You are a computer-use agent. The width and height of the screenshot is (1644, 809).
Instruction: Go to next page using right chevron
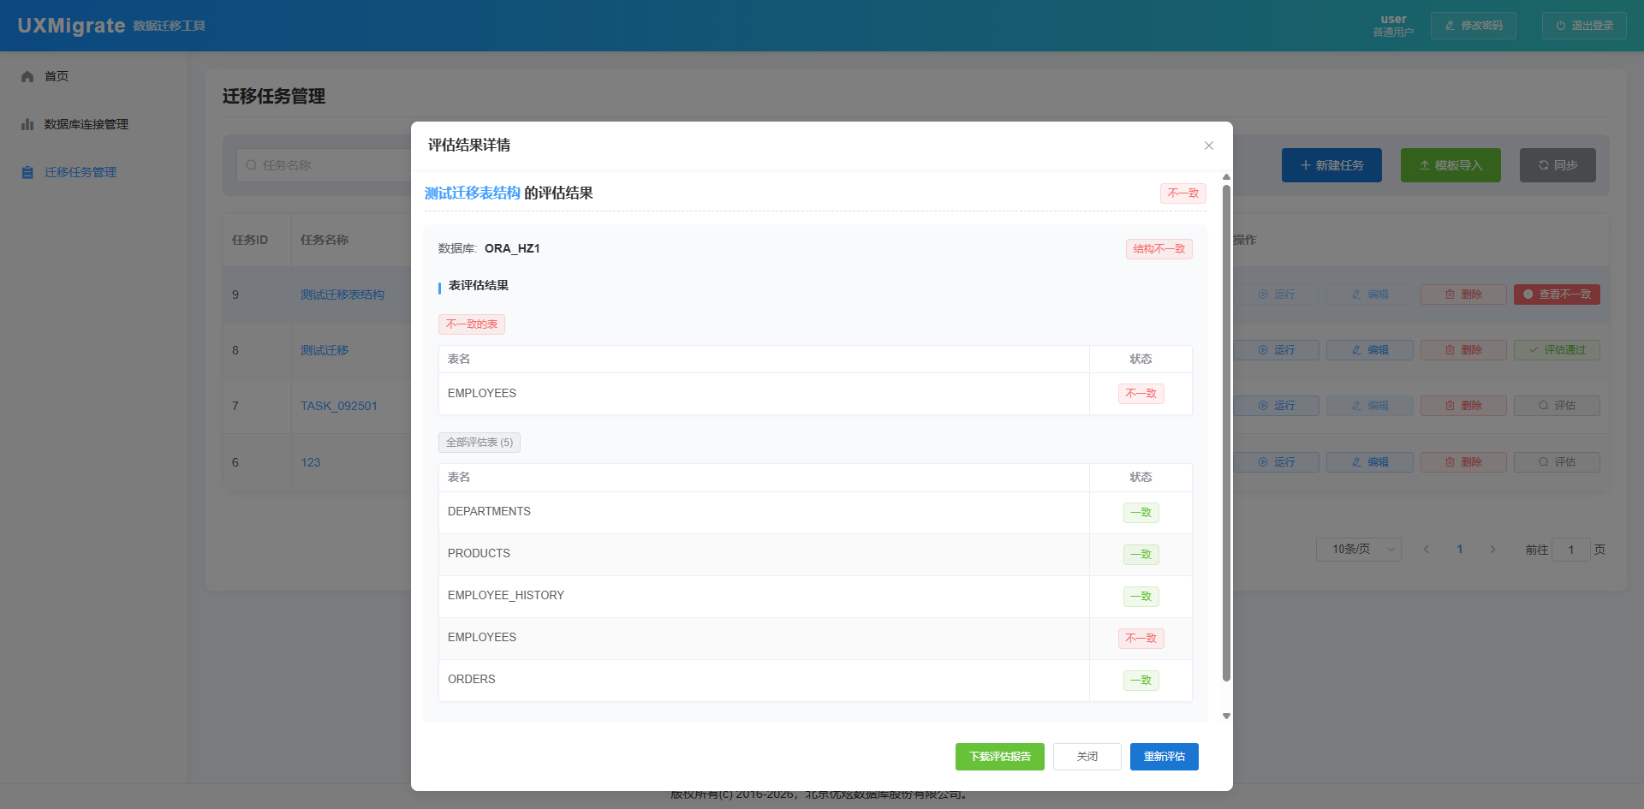(1492, 550)
